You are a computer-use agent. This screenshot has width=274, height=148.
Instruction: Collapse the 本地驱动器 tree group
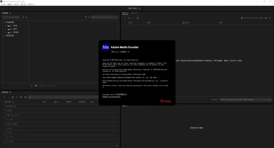click(x=4, y=22)
